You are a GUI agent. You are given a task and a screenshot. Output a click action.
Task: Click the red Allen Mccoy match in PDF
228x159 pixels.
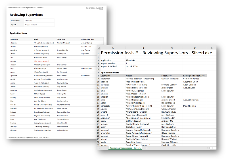(41, 61)
